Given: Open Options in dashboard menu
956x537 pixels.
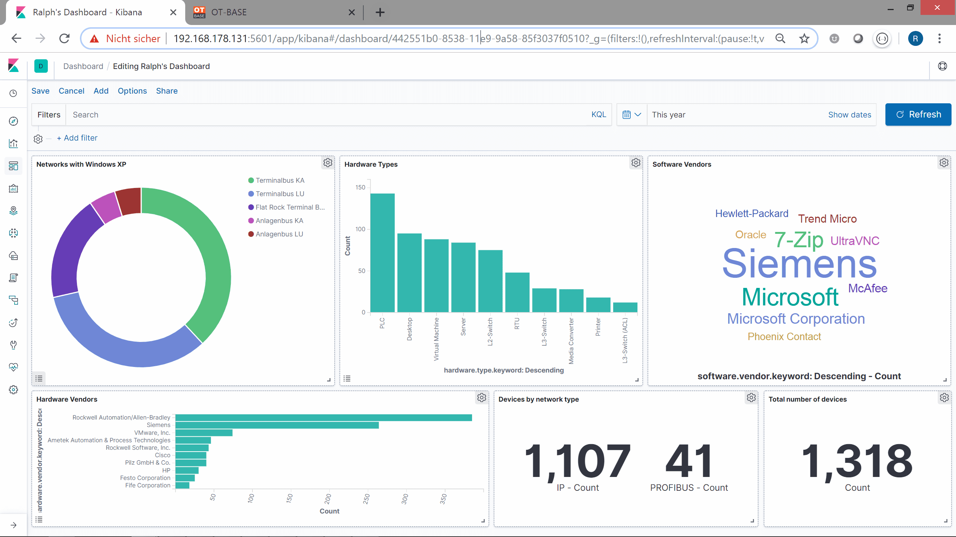Looking at the screenshot, I should coord(132,91).
